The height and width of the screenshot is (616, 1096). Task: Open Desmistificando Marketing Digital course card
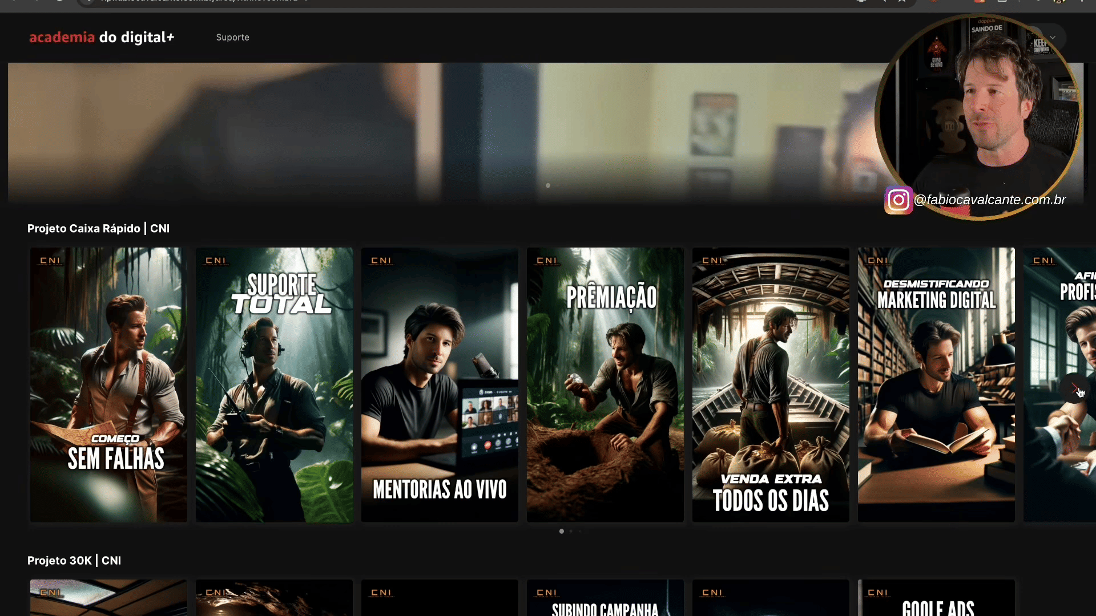[x=936, y=385]
